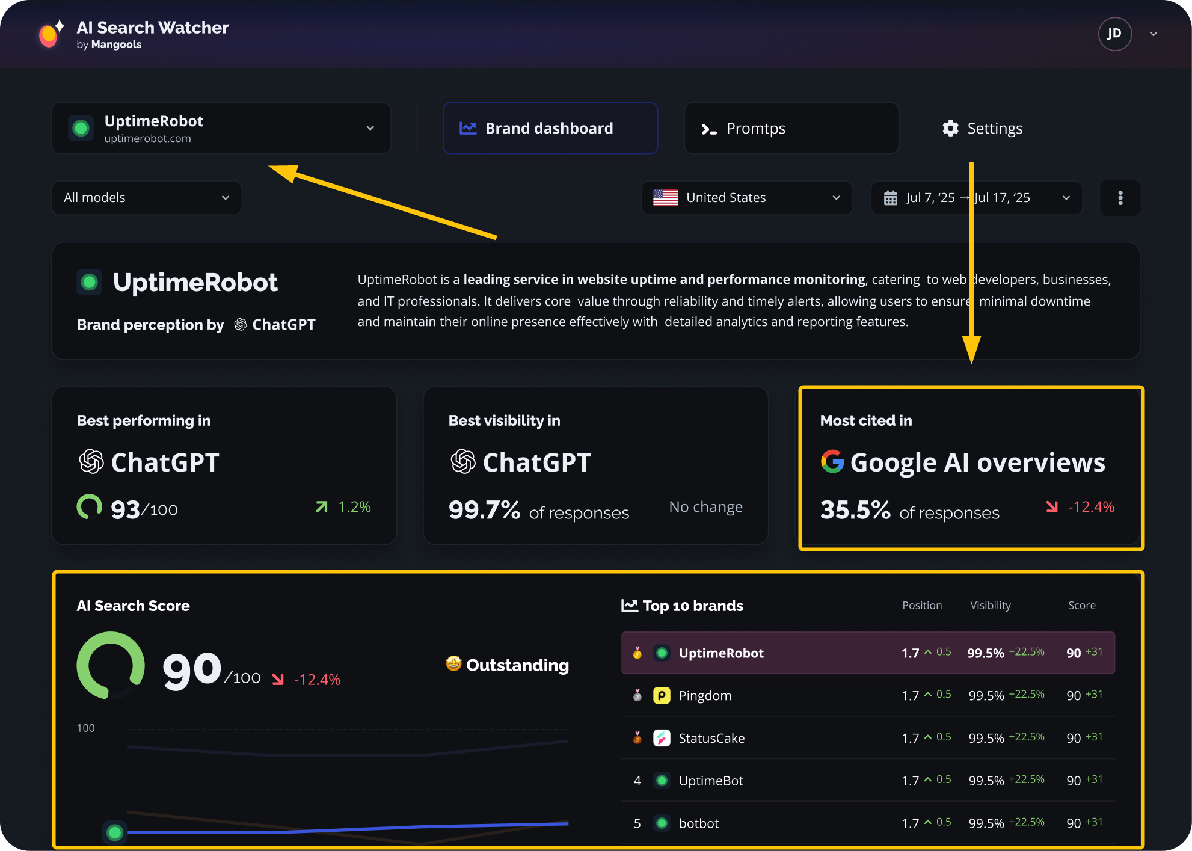
Task: Open the UptimeRobot brand selector dropdown
Action: pos(370,128)
